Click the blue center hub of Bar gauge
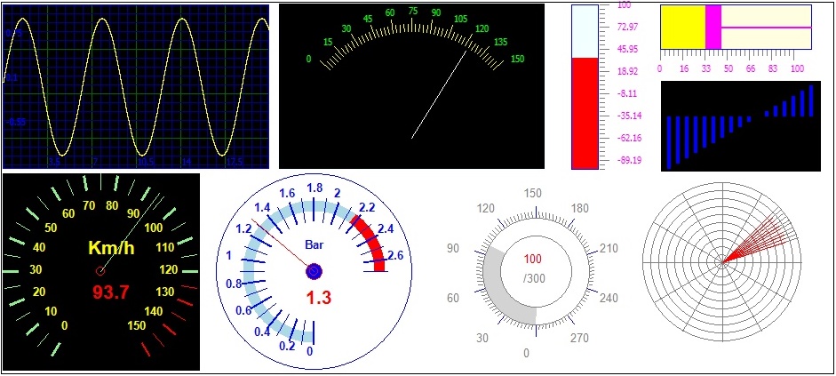Image resolution: width=836 pixels, height=376 pixels. pyautogui.click(x=314, y=271)
